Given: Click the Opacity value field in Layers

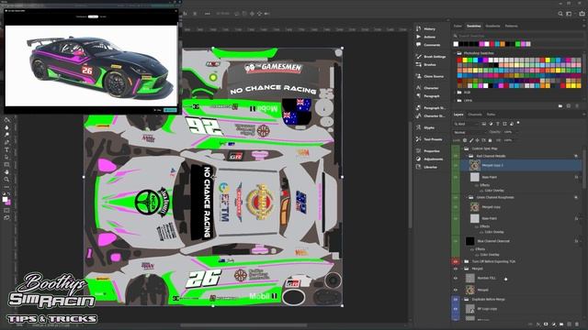Looking at the screenshot, I should [x=509, y=132].
